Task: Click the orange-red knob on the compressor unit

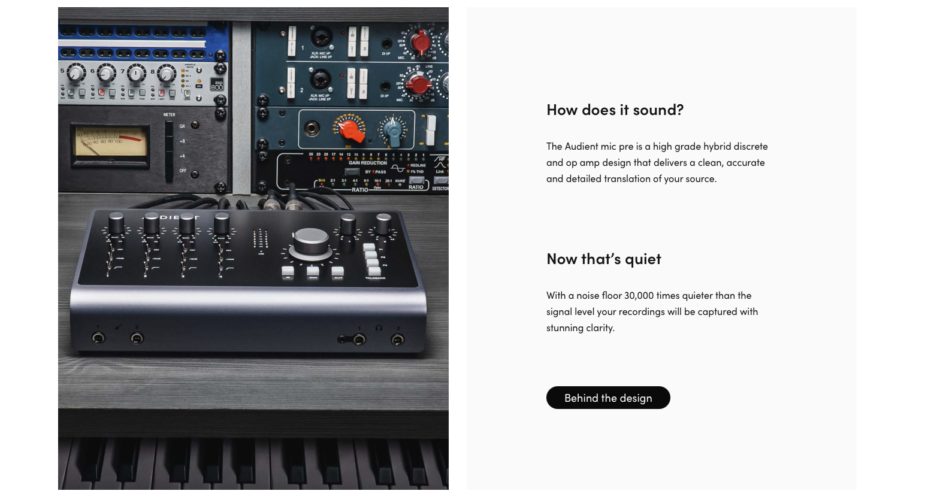Action: click(x=349, y=130)
